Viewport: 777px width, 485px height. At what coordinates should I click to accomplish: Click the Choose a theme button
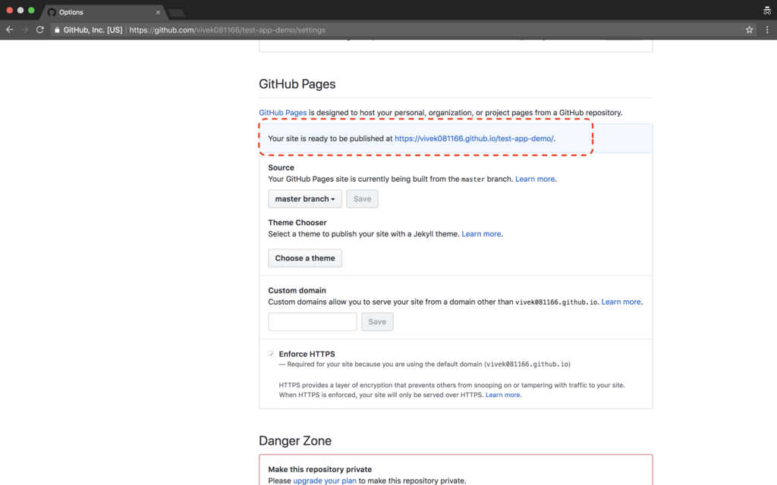(305, 258)
